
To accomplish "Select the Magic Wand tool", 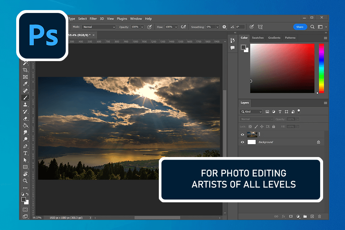I will 26,63.
